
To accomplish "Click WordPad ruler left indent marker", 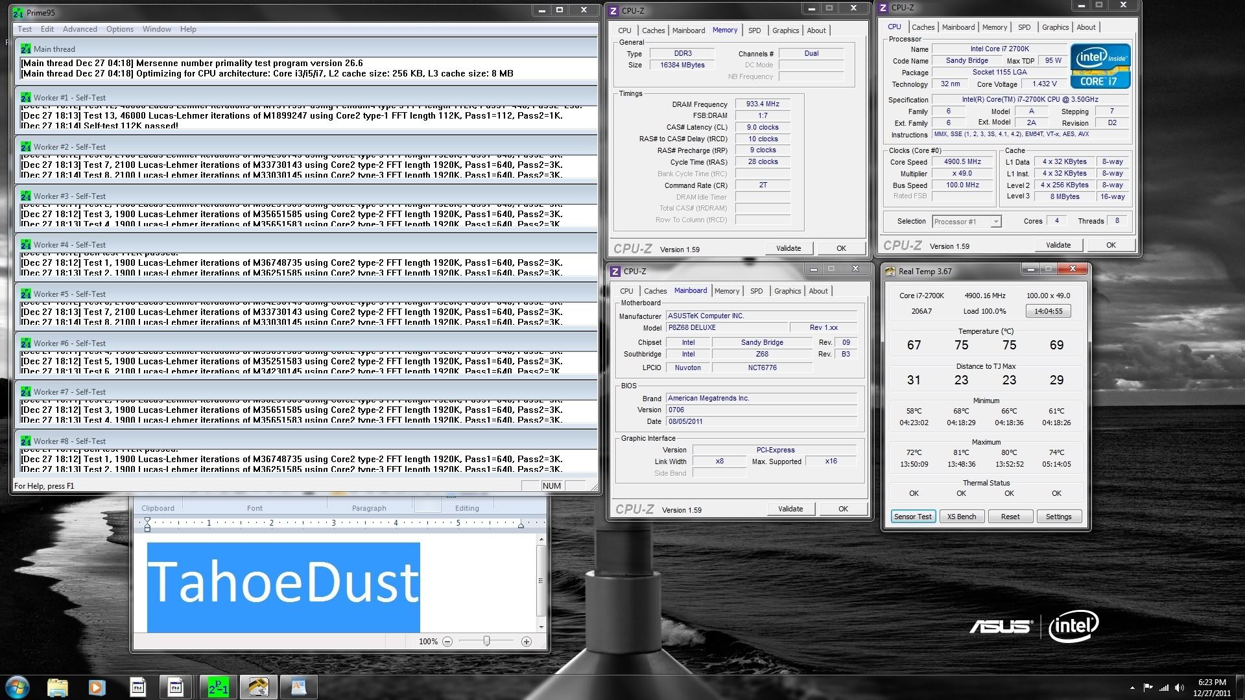I will click(147, 525).
